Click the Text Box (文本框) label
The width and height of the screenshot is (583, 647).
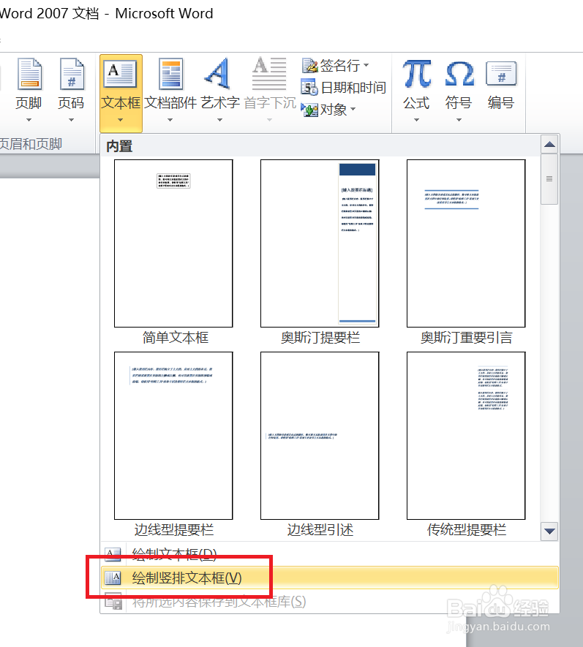121,103
